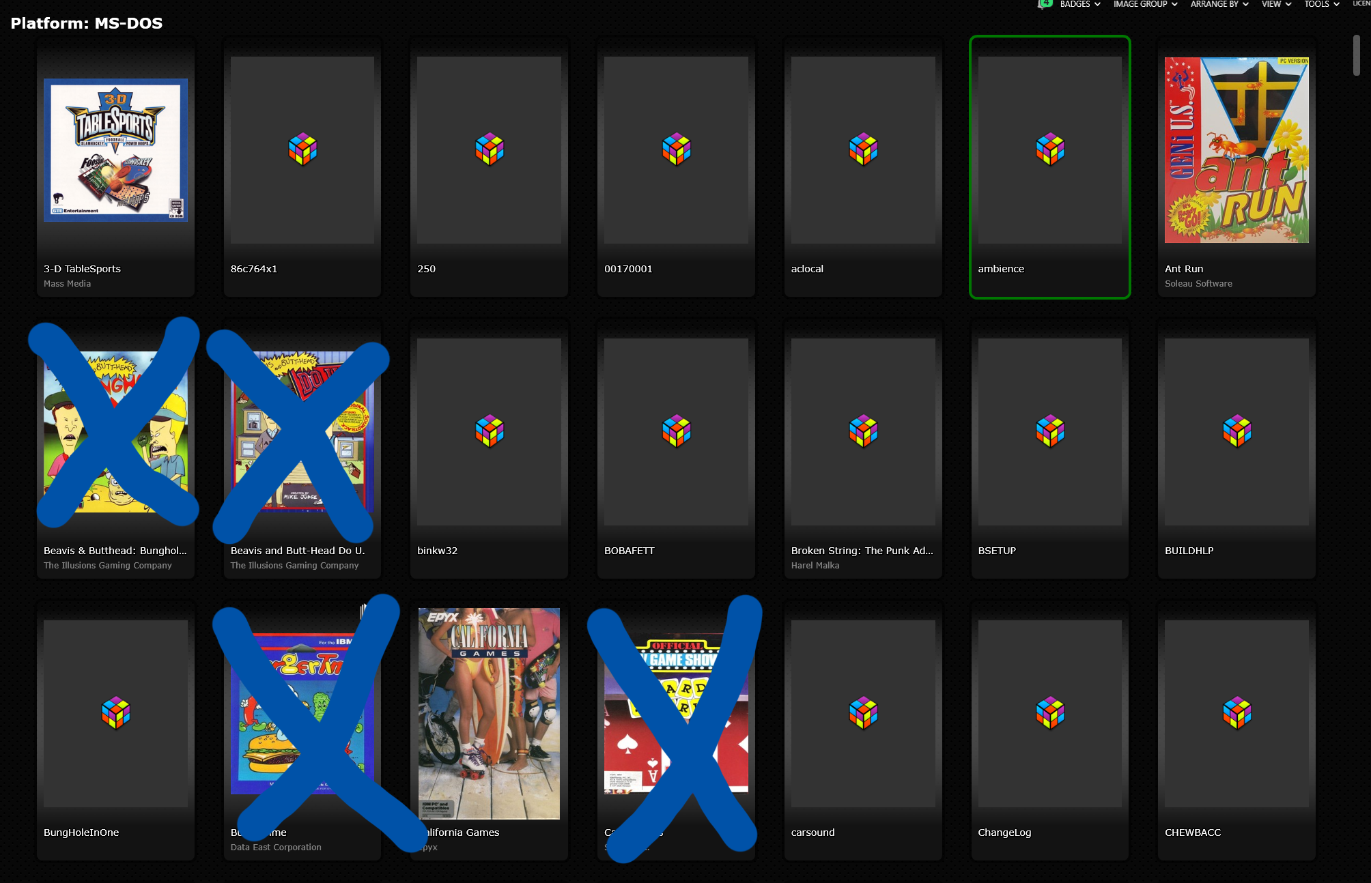Open the BADGES dropdown menu
This screenshot has height=883, width=1371.
point(1080,4)
